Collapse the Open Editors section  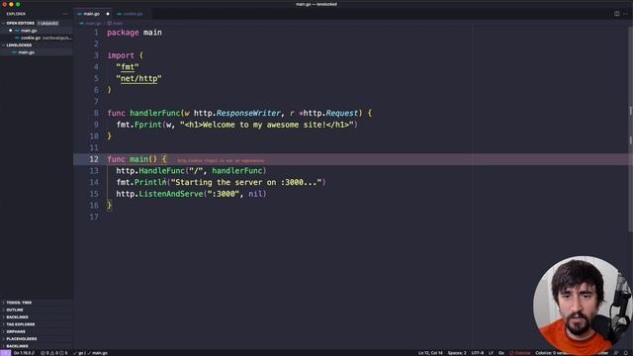[20, 23]
